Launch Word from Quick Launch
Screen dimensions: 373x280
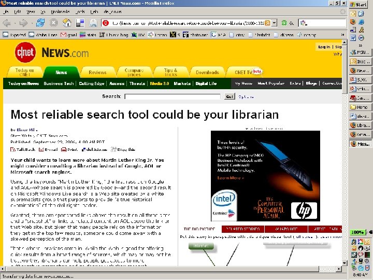pyautogui.click(x=353, y=38)
